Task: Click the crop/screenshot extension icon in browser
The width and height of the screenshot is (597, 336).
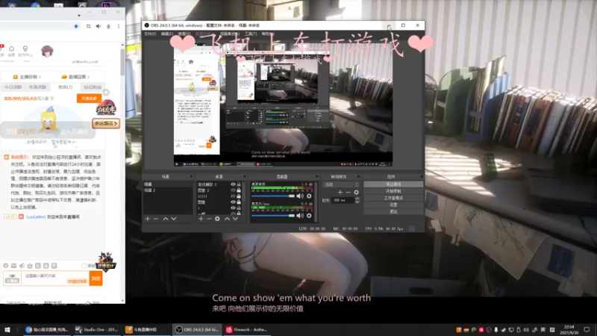Action: pyautogui.click(x=88, y=26)
